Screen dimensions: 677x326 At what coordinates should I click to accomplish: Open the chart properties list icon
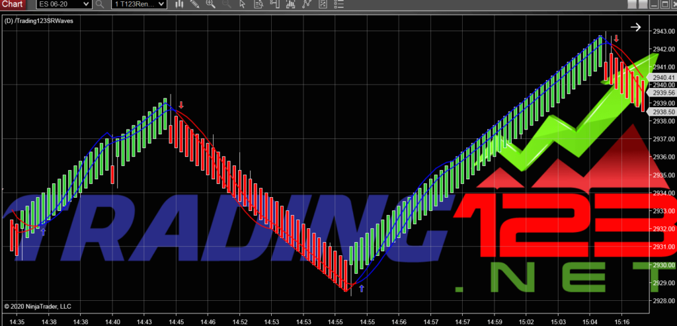click(x=338, y=5)
